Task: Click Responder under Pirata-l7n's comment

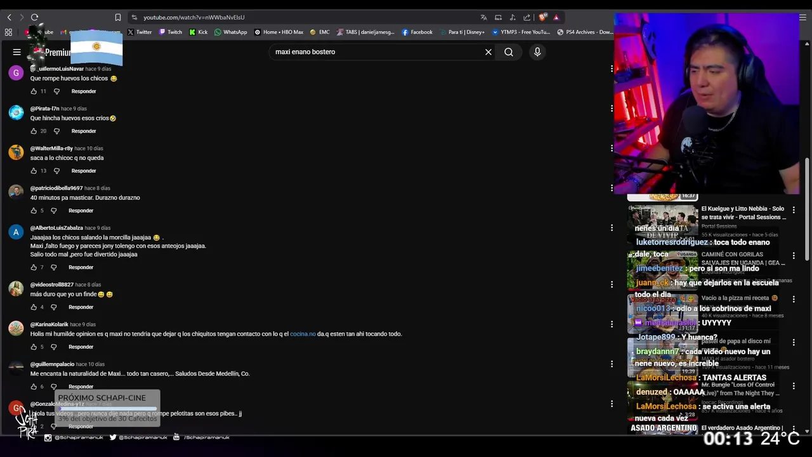Action: pos(84,131)
